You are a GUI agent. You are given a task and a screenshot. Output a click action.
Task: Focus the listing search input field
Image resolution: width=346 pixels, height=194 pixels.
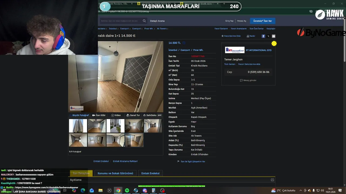click(120, 21)
